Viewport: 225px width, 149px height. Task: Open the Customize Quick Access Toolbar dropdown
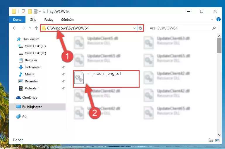click(x=44, y=12)
